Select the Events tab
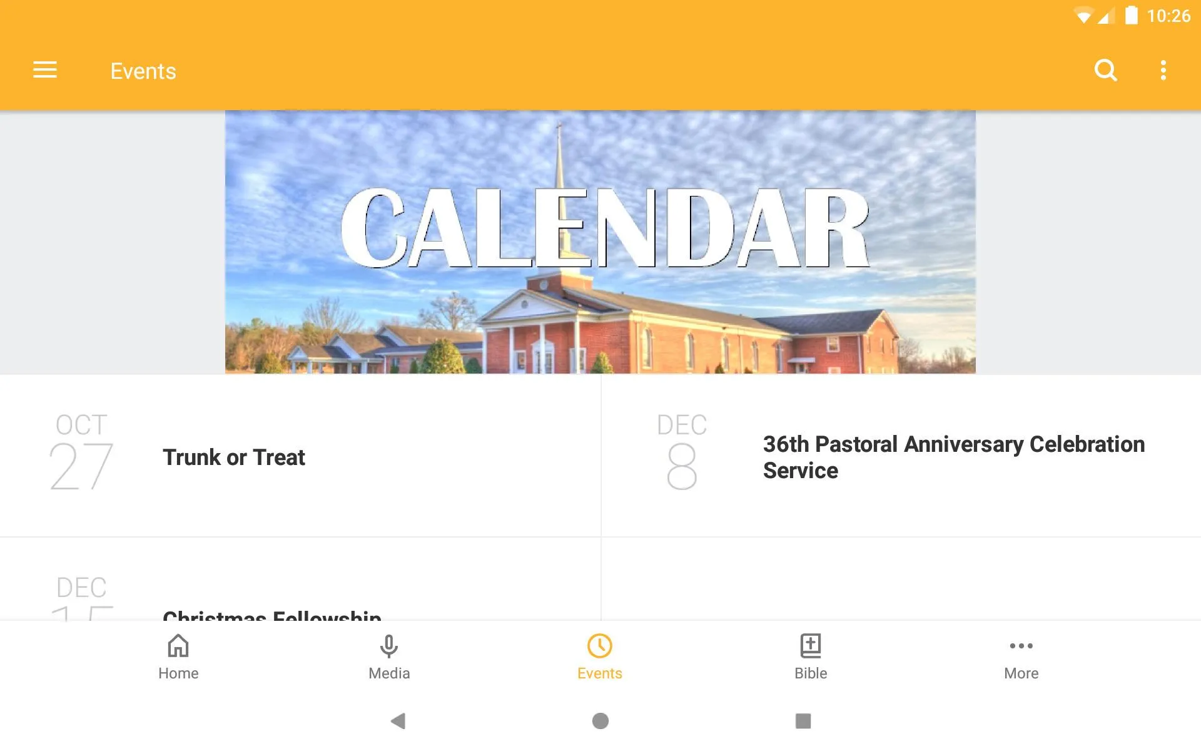This screenshot has width=1201, height=751. coord(600,656)
